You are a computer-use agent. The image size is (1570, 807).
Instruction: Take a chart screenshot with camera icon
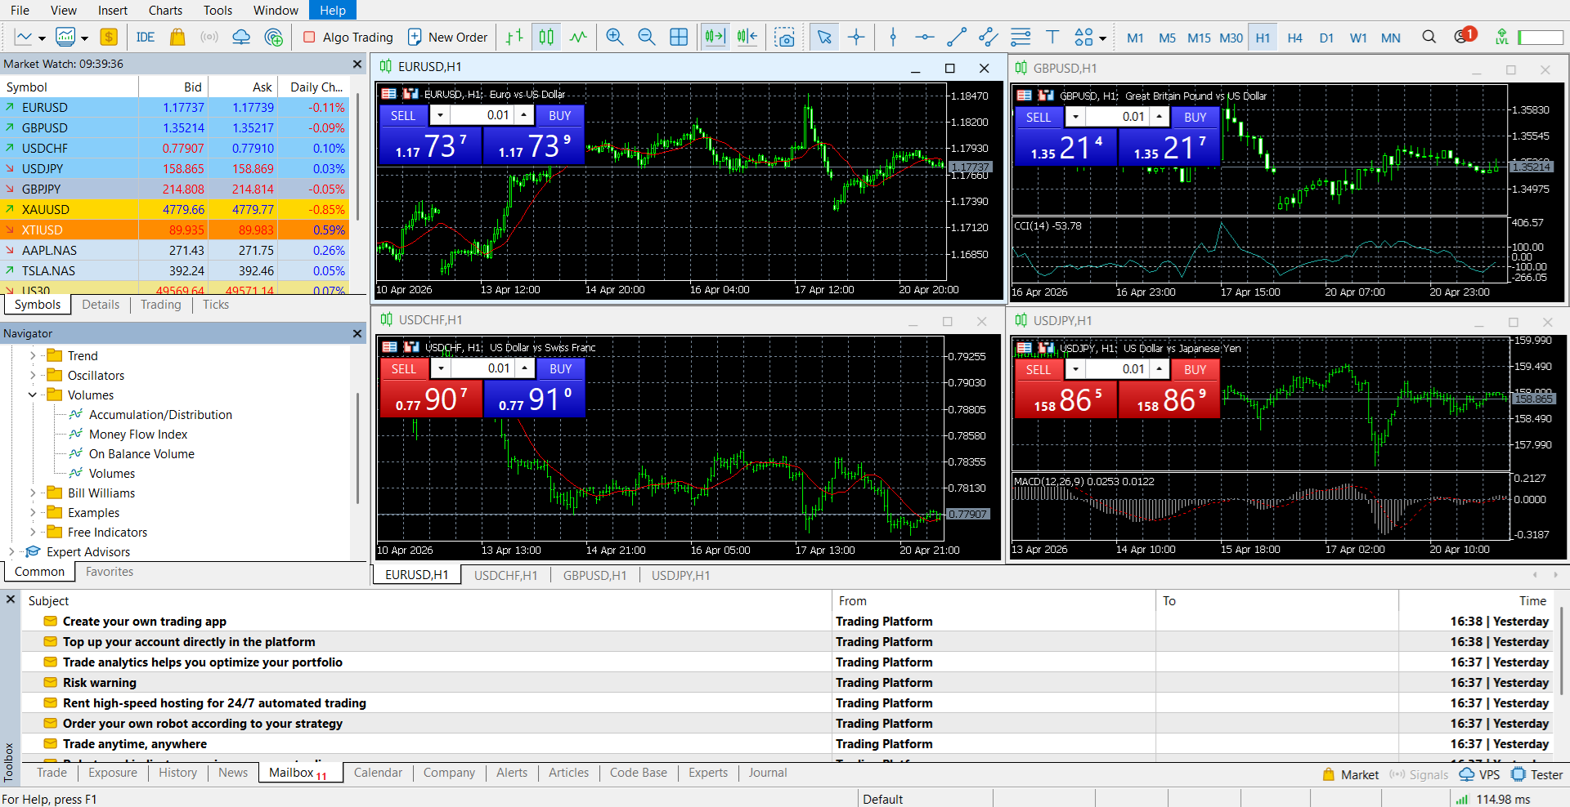pos(785,38)
